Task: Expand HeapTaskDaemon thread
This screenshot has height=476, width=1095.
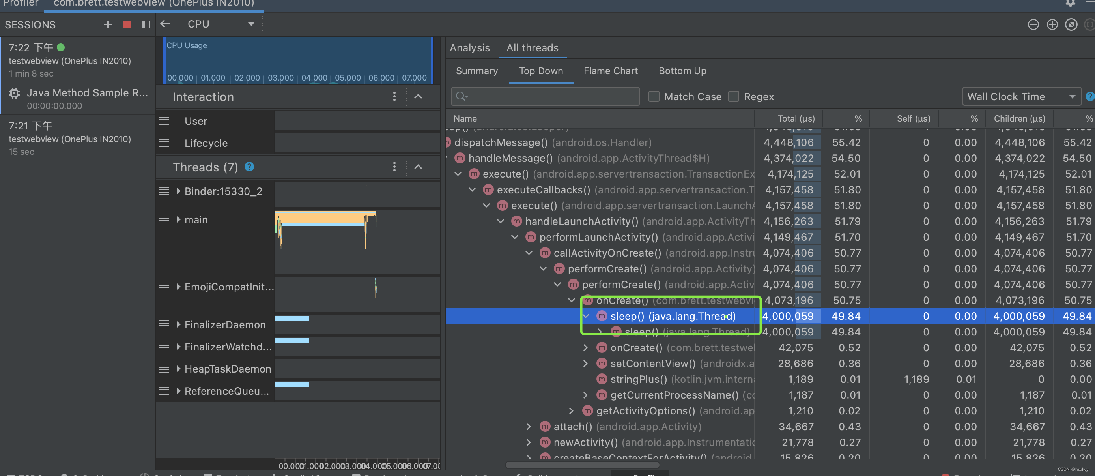Action: coord(179,369)
